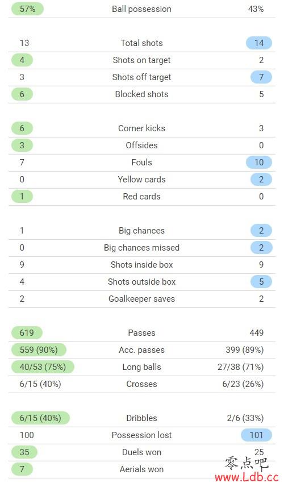Select the Offsides stat label
Screen dimensions: 284x483
click(x=141, y=145)
